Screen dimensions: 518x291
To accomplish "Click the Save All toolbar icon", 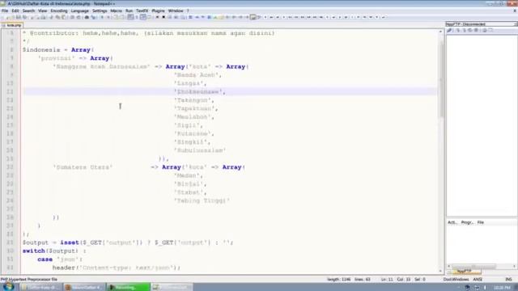I will point(25,17).
